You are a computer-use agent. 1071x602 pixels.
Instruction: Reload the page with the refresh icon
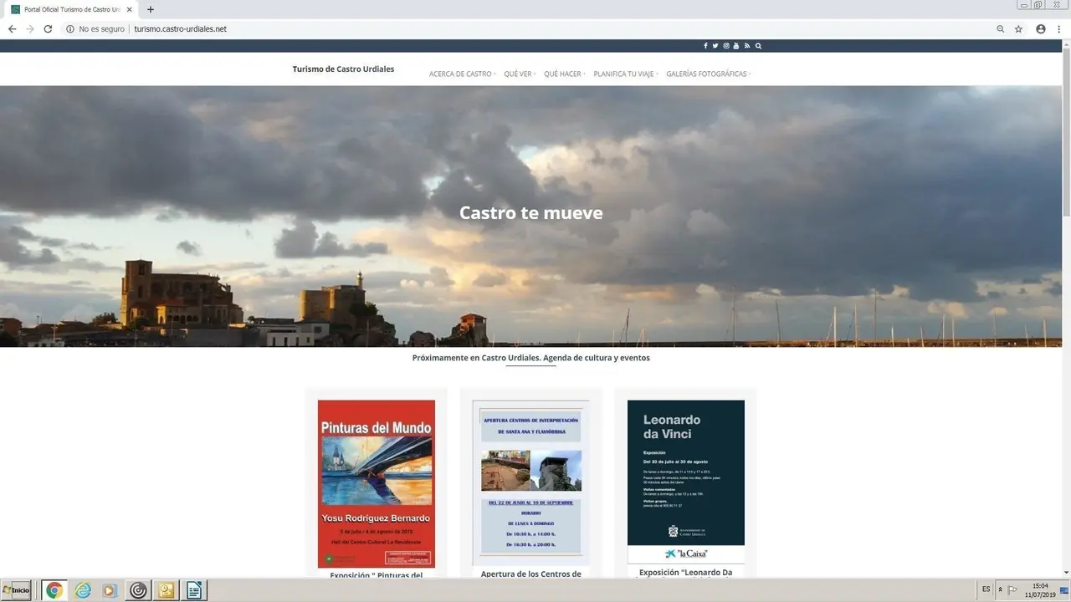(x=48, y=28)
